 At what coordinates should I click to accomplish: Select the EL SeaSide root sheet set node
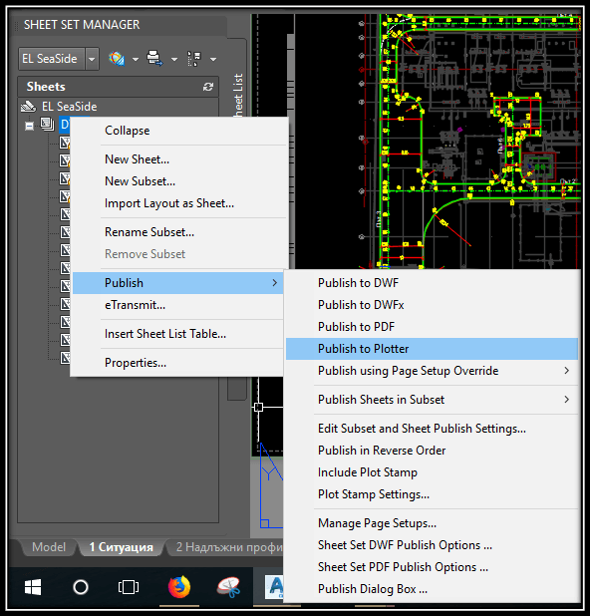point(69,107)
